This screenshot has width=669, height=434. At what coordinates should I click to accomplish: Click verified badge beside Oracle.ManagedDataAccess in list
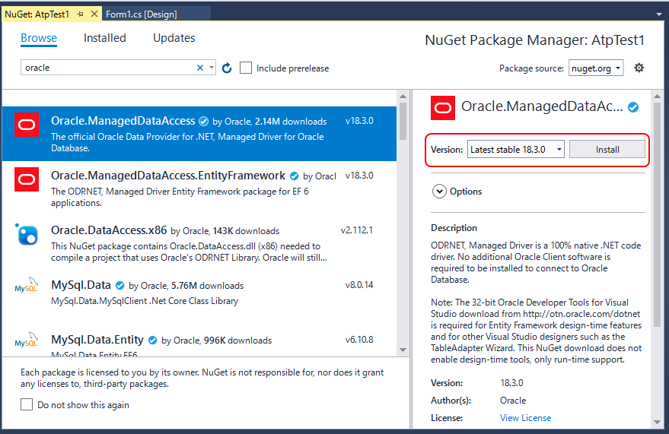[x=203, y=122]
